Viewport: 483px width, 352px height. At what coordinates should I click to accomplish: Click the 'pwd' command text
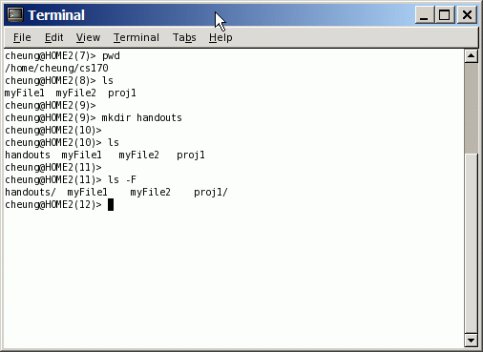111,56
